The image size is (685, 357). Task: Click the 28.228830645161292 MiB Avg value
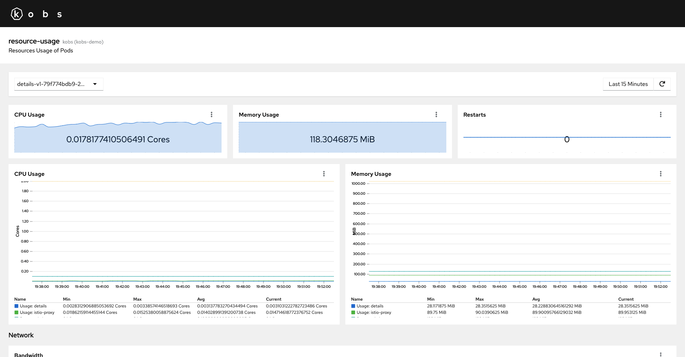pyautogui.click(x=557, y=306)
